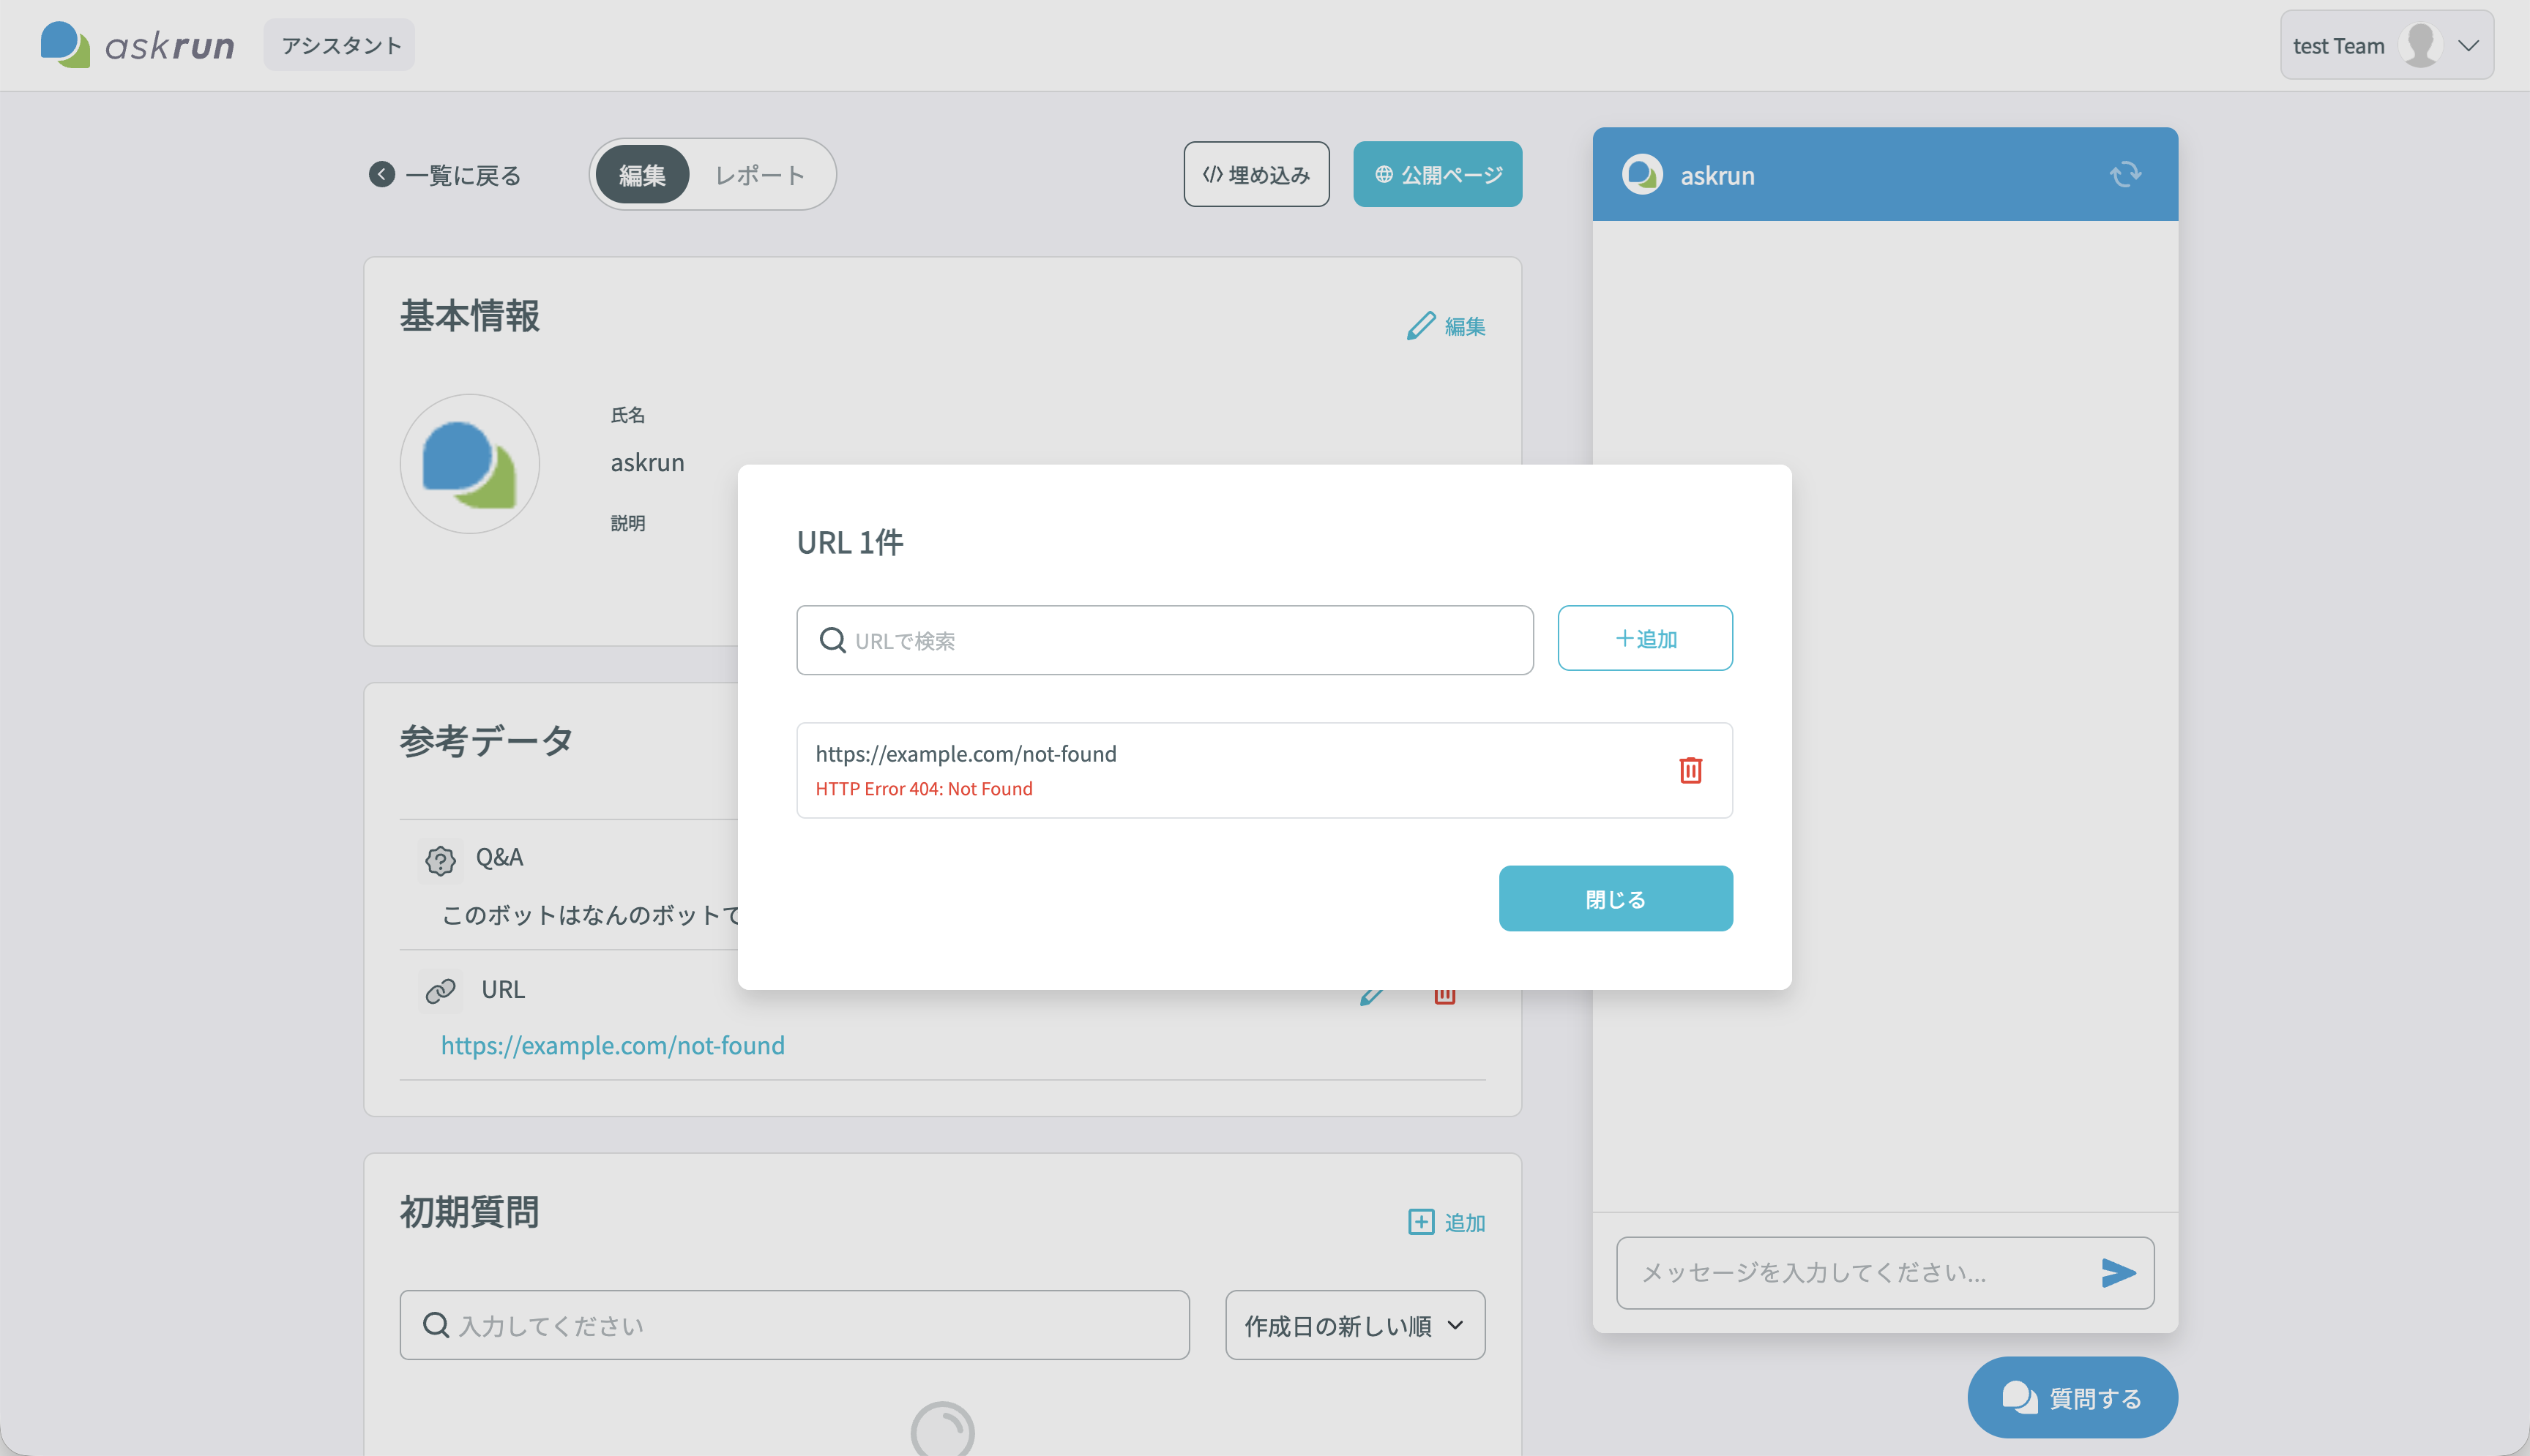
Task: Click the 質問する chat button
Action: click(2072, 1397)
